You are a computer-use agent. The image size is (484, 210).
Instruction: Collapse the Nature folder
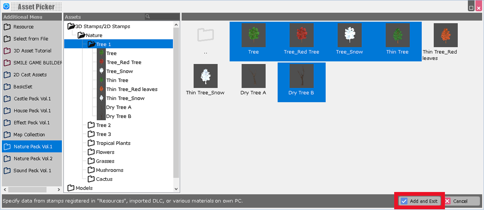[93, 35]
